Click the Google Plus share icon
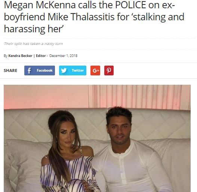Screen dimensions: 197x192 (95, 70)
